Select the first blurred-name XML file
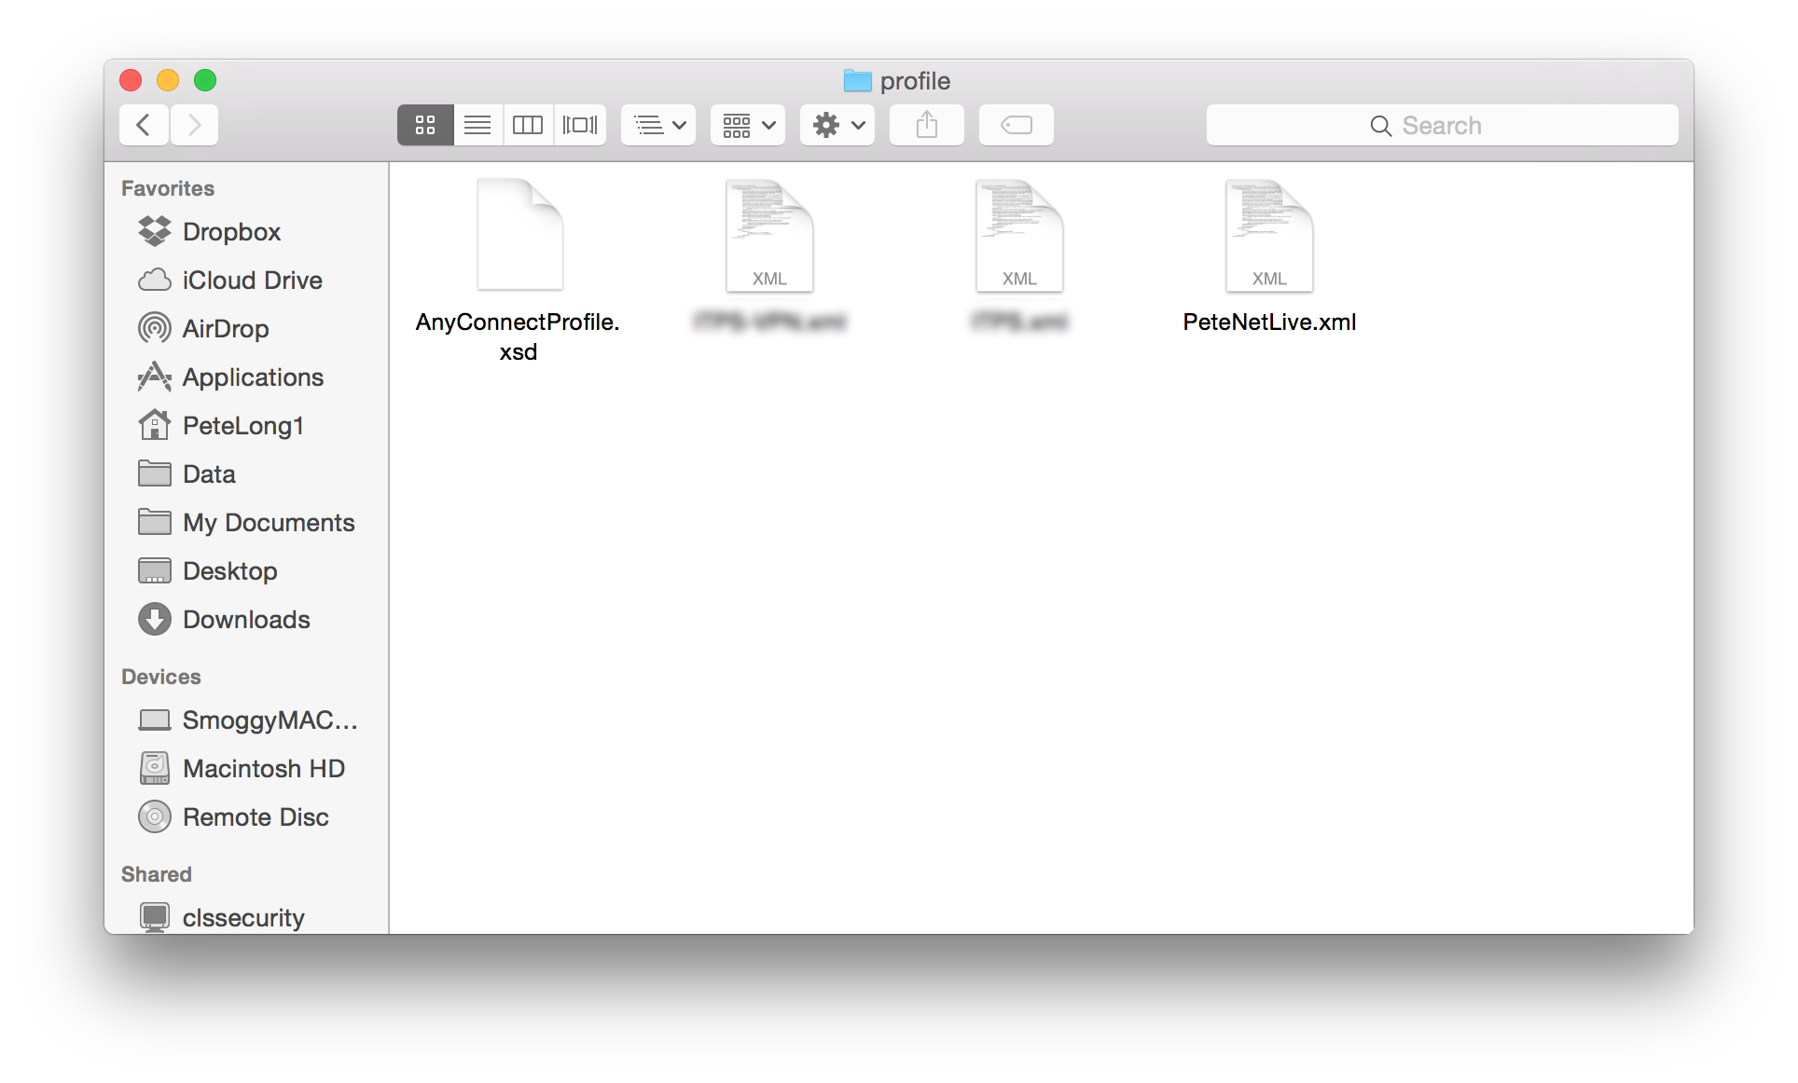 click(x=769, y=235)
